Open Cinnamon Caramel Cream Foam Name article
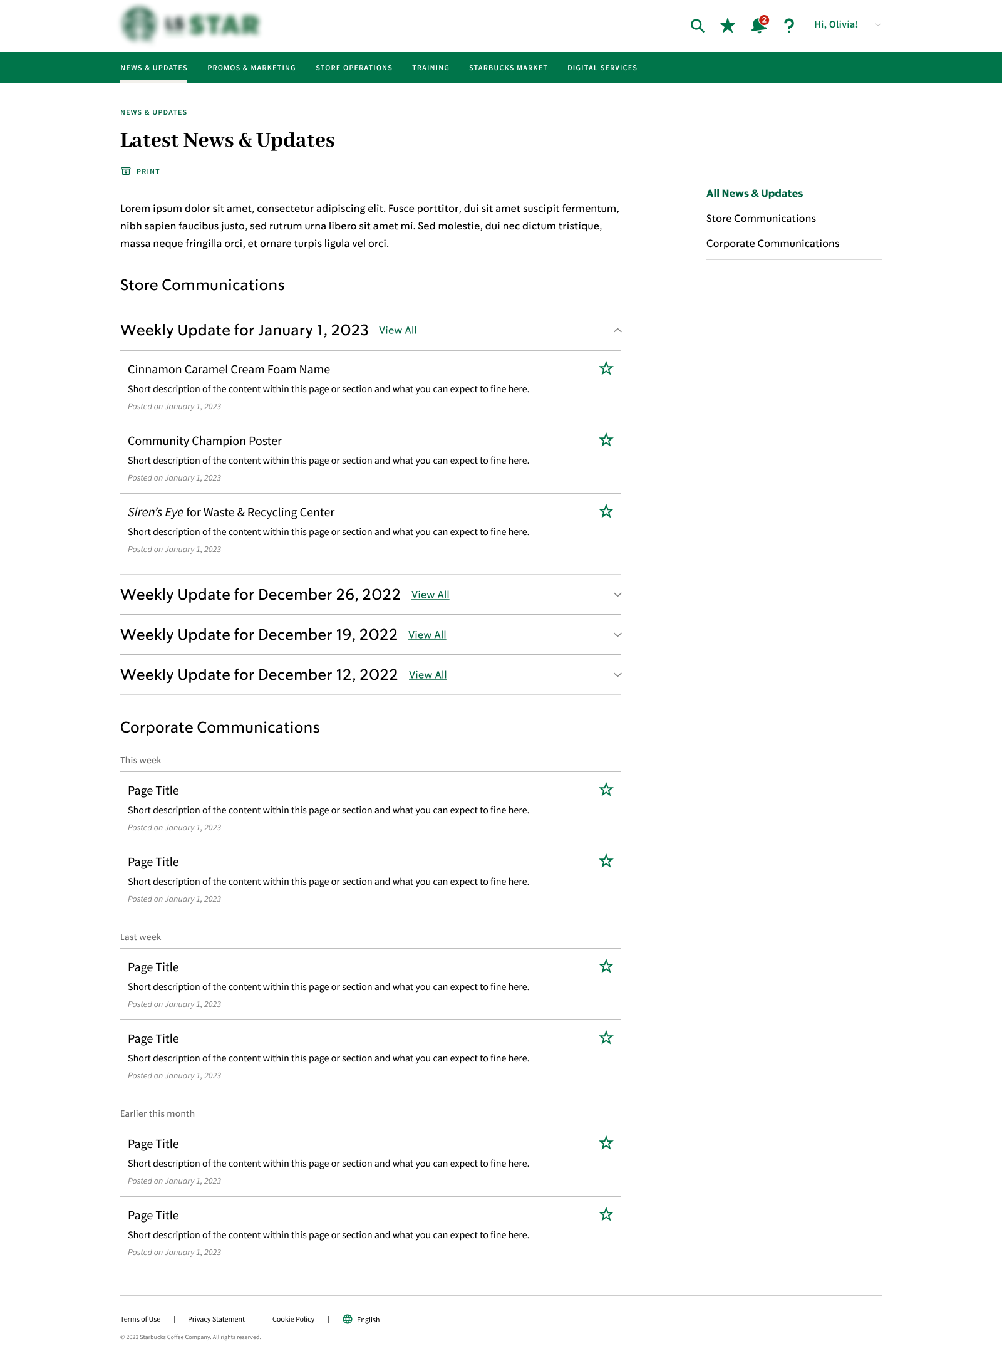The width and height of the screenshot is (1002, 1361). click(229, 370)
